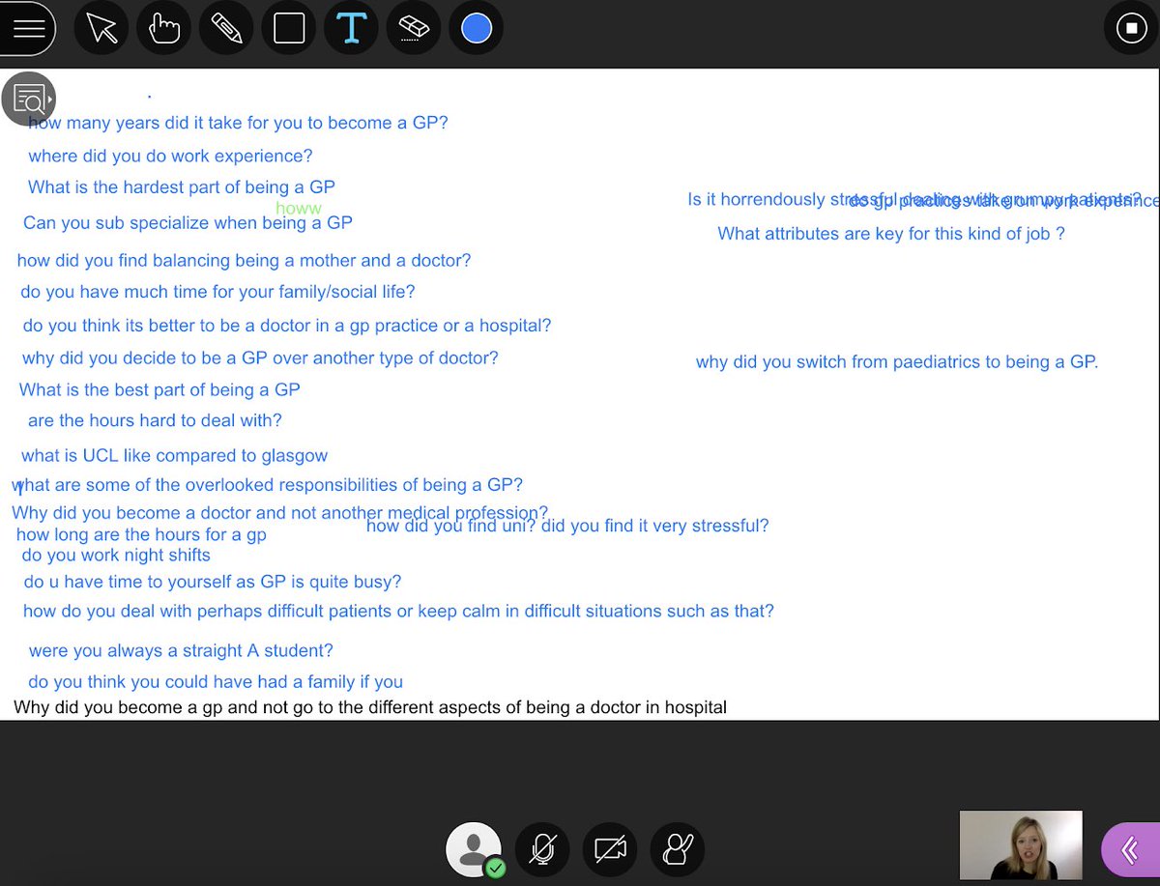This screenshot has height=886, width=1160.
Task: Click "how many years did it take for you to become a GP?"
Action: click(238, 123)
